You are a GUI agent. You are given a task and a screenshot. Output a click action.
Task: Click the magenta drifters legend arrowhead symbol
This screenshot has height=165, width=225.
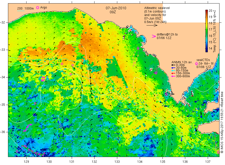click(x=154, y=36)
